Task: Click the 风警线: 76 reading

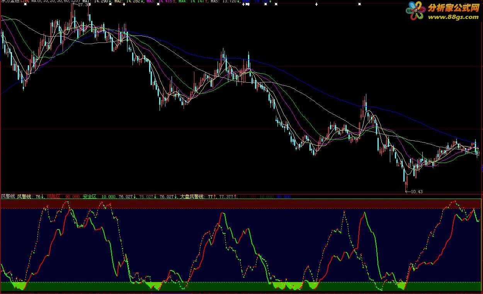Action: [x=30, y=197]
